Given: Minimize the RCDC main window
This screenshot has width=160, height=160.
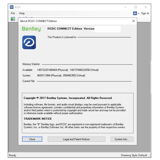Looking at the screenshot, I should point(126,7).
